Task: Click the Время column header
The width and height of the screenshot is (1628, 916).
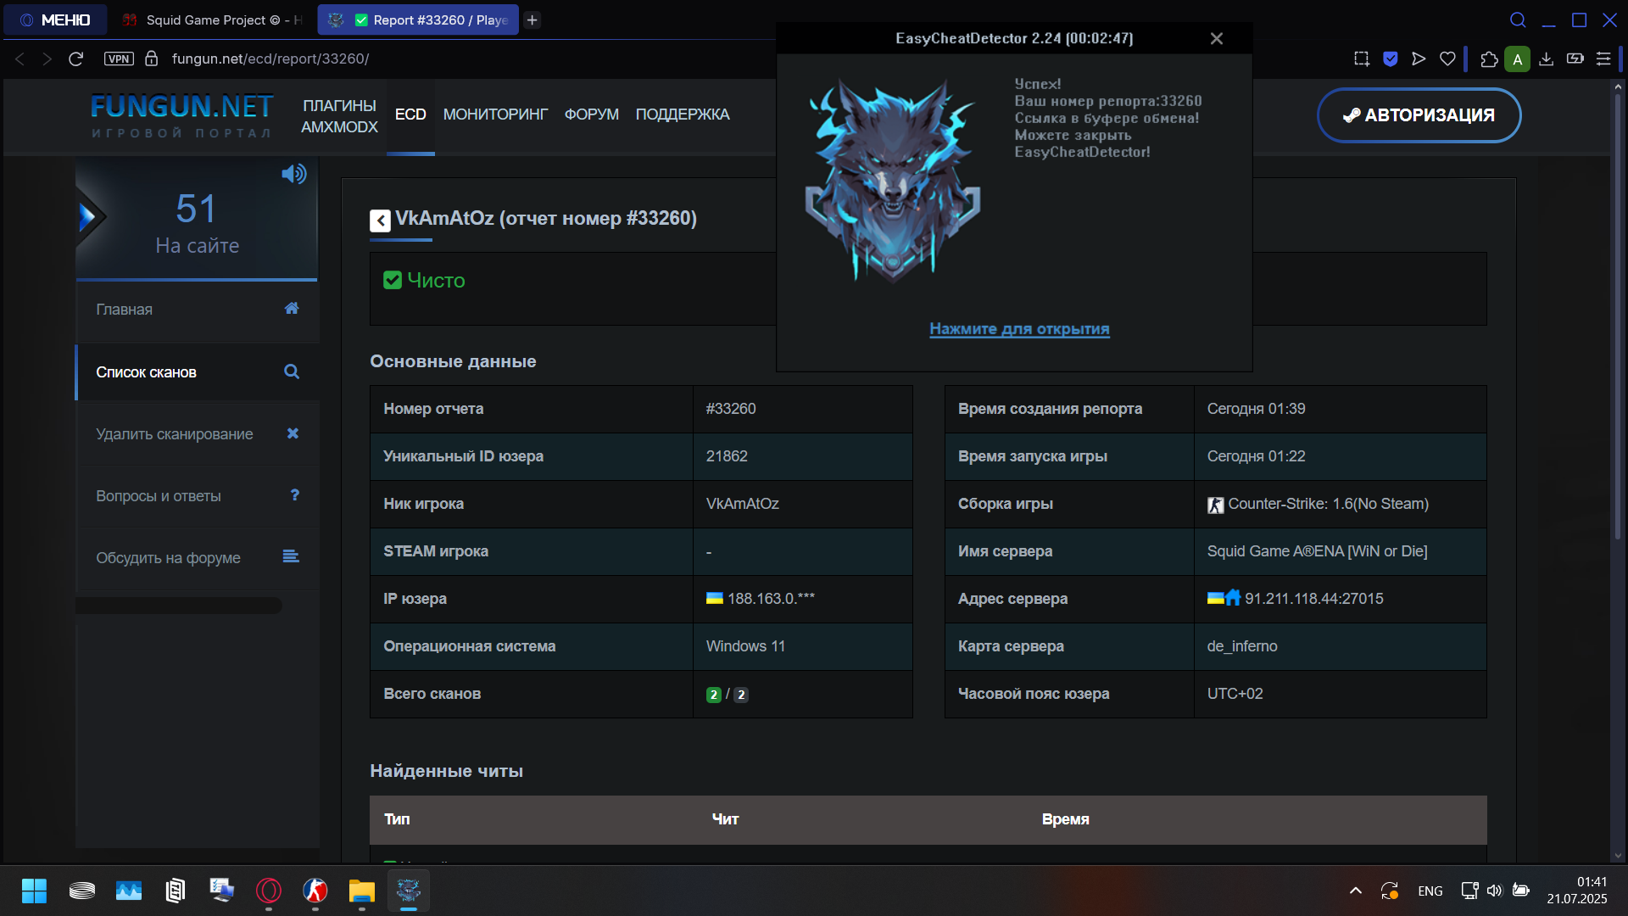Action: coord(1066,819)
